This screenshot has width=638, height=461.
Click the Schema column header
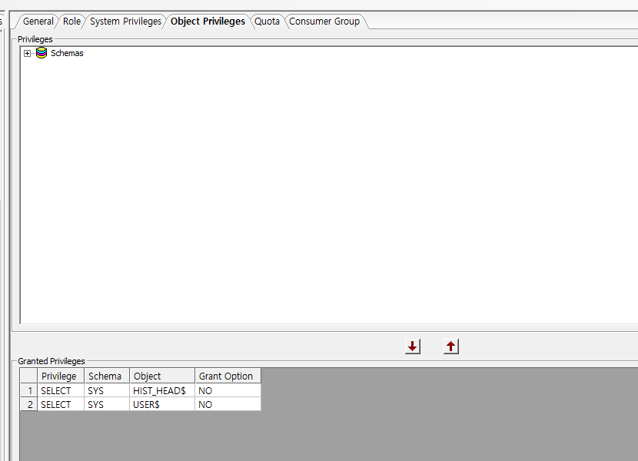click(x=105, y=376)
